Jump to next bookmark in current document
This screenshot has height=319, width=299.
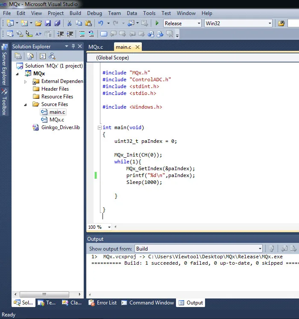pyautogui.click(x=160, y=34)
